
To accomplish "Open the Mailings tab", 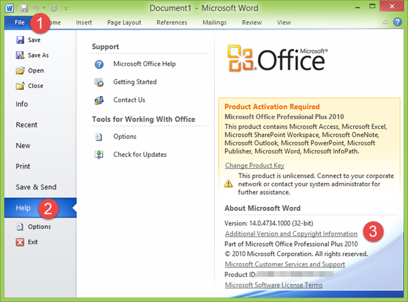I will click(215, 23).
